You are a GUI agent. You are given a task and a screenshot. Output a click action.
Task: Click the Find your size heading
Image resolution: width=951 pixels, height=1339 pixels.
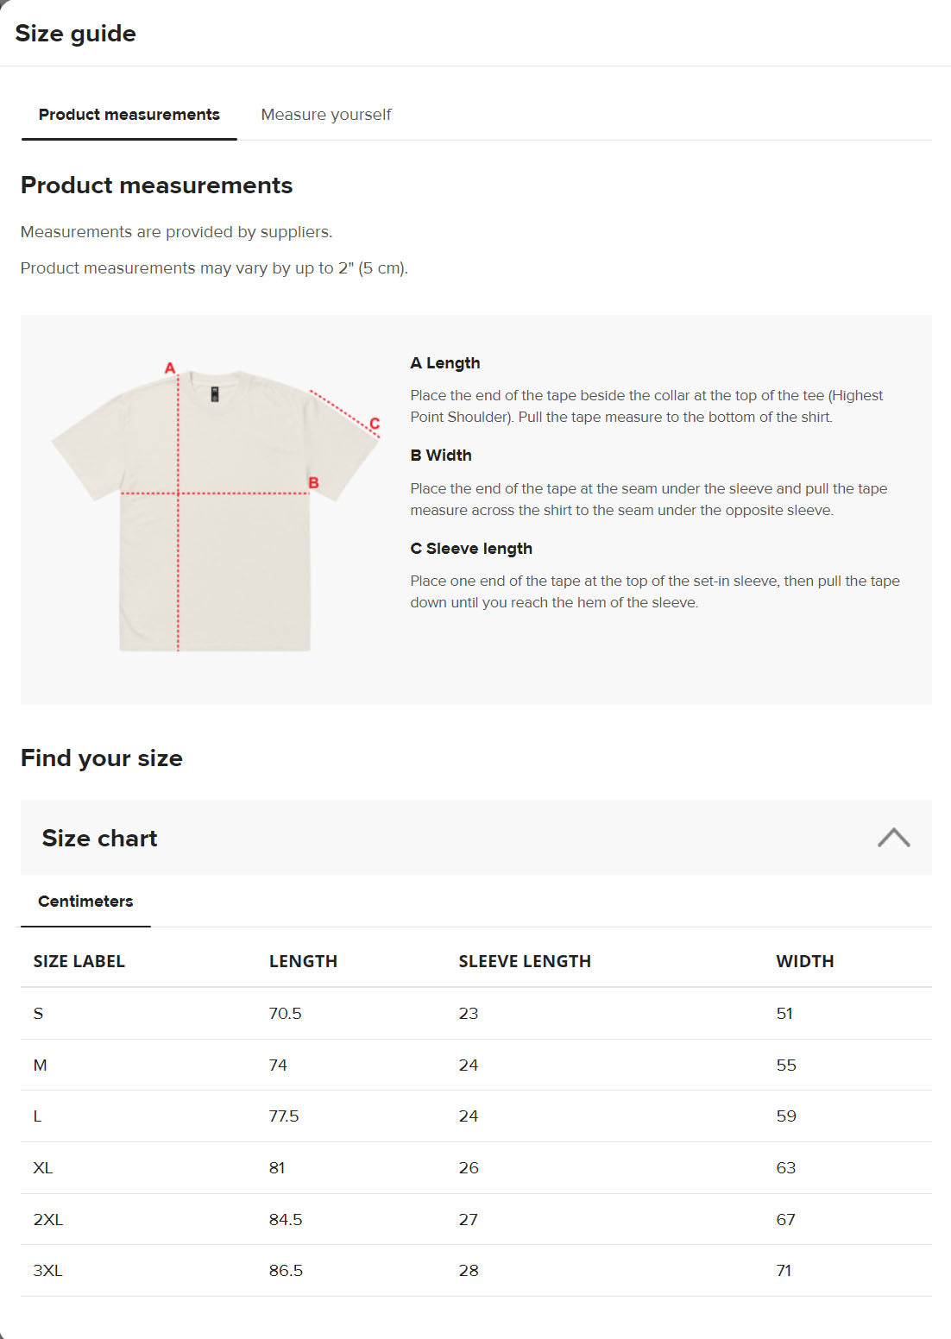tap(101, 758)
